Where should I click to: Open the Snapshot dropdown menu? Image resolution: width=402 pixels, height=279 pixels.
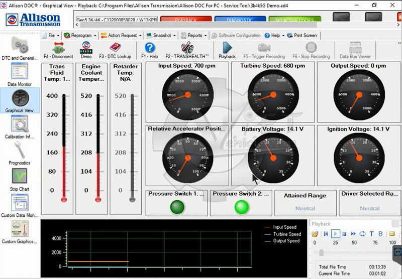(161, 35)
